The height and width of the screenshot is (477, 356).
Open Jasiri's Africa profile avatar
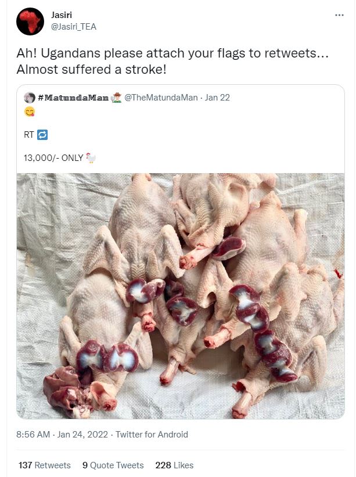tap(30, 21)
